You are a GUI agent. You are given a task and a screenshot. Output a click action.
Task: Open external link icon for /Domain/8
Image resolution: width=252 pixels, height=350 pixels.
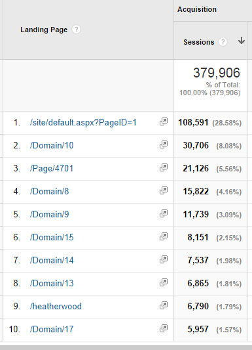[164, 190]
